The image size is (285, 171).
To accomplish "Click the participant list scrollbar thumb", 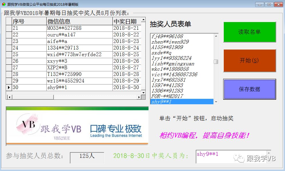I will [x=216, y=62].
